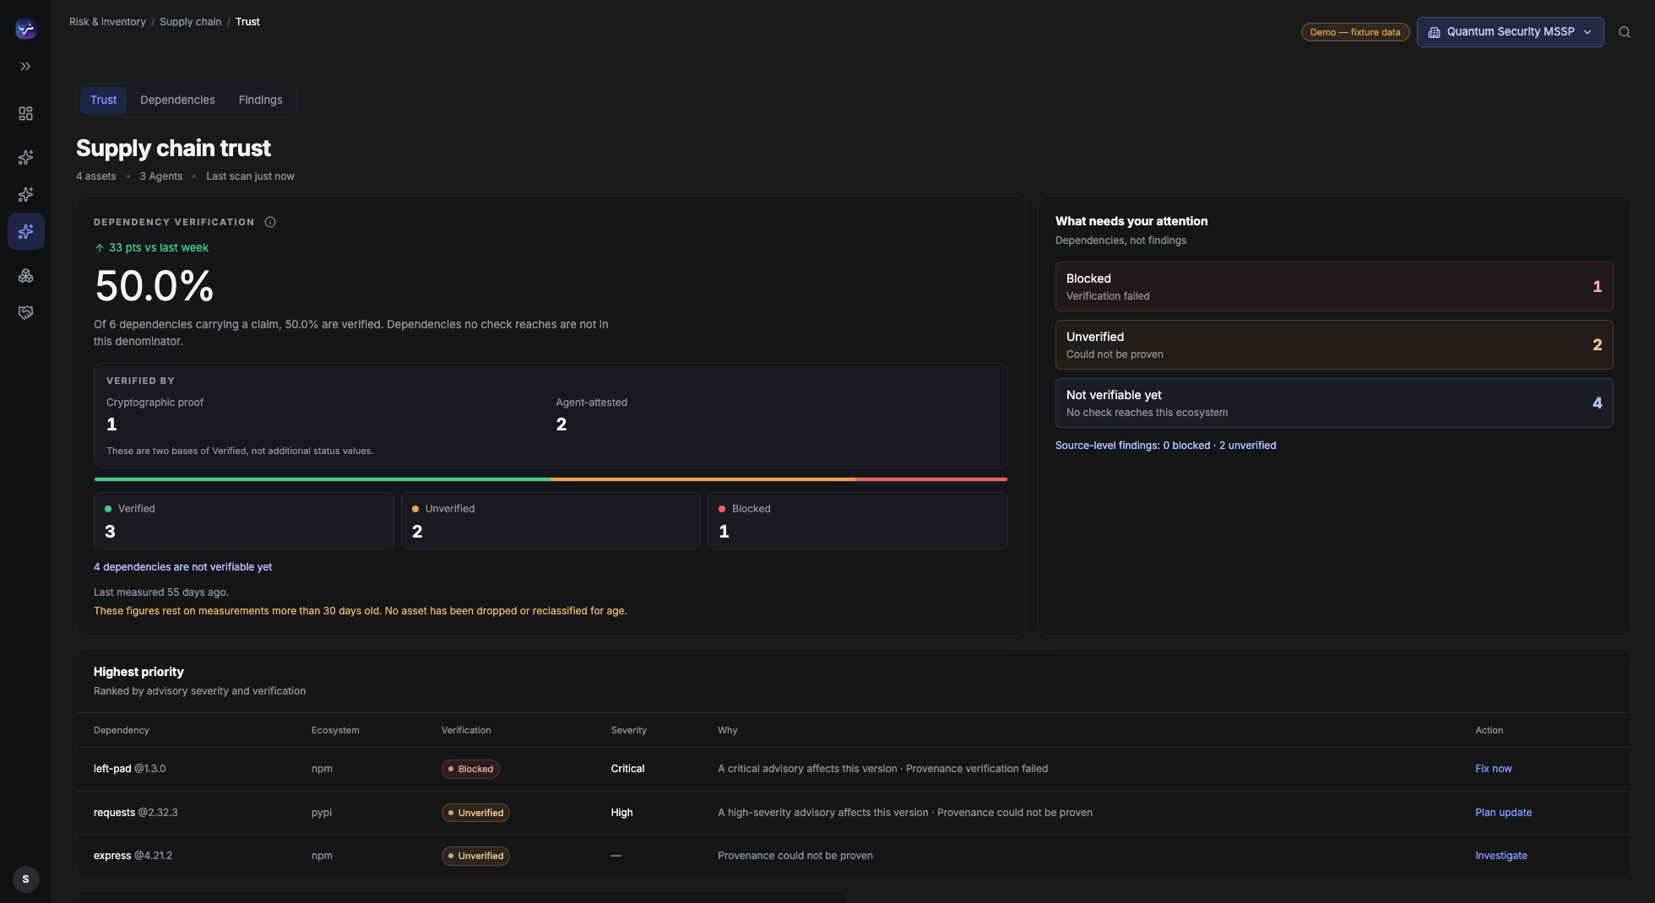The image size is (1655, 903).
Task: Open the dashboard grid icon in the sidebar
Action: (x=26, y=113)
